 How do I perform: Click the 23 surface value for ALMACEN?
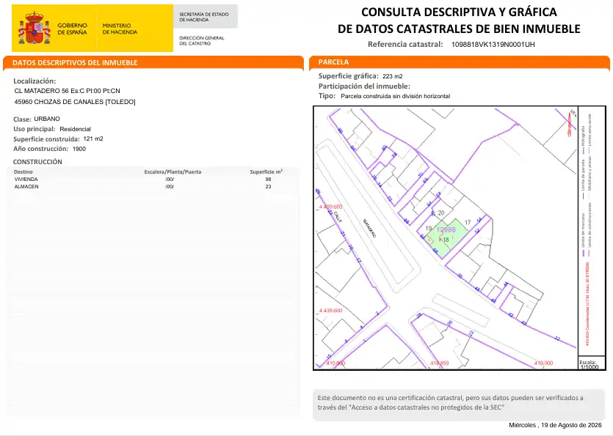[268, 187]
